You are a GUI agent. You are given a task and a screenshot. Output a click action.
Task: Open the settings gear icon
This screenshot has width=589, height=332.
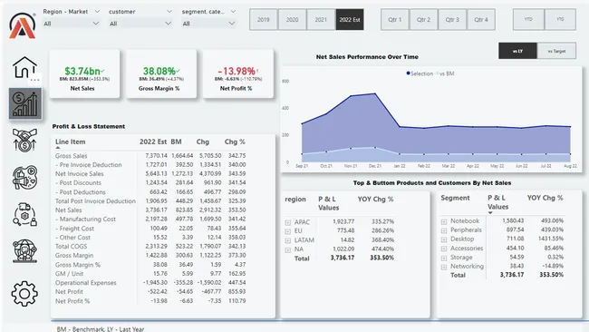(24, 293)
